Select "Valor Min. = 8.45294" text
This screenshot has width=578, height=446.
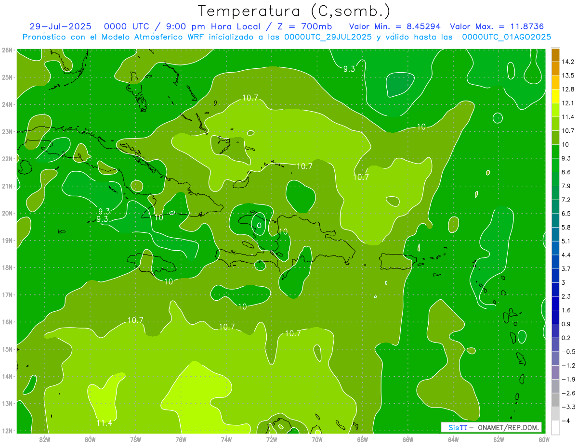coord(395,26)
